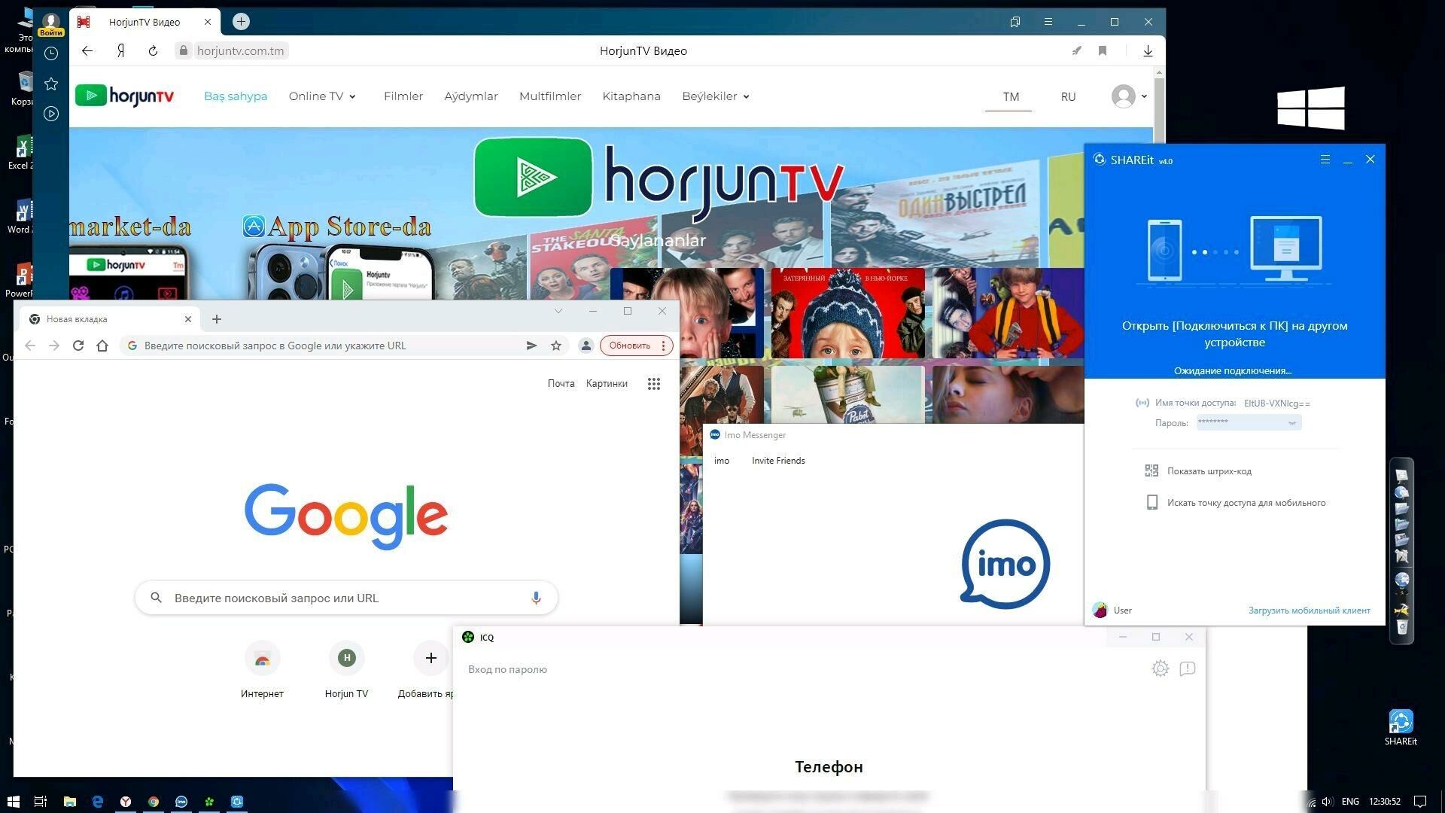Select the TM language option

pyautogui.click(x=1010, y=97)
